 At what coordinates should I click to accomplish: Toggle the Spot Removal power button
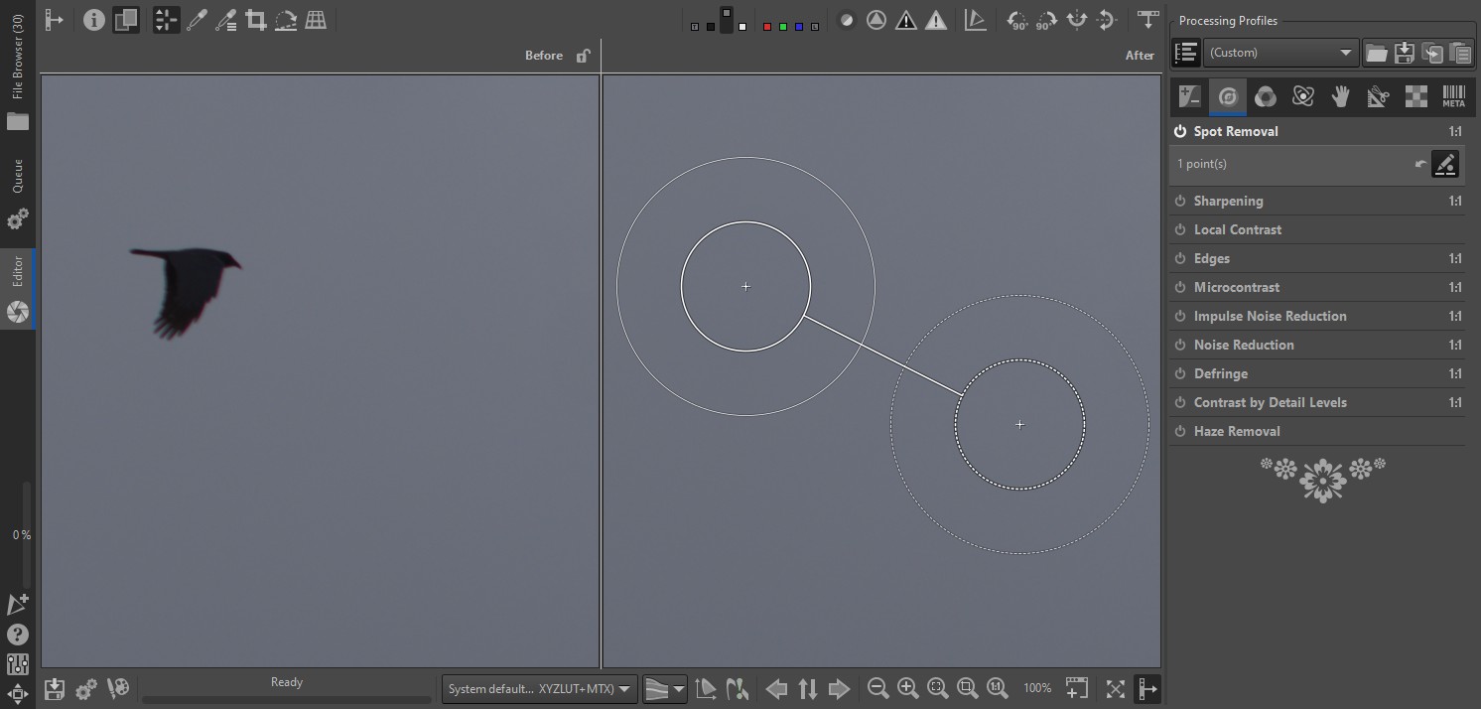tap(1180, 131)
